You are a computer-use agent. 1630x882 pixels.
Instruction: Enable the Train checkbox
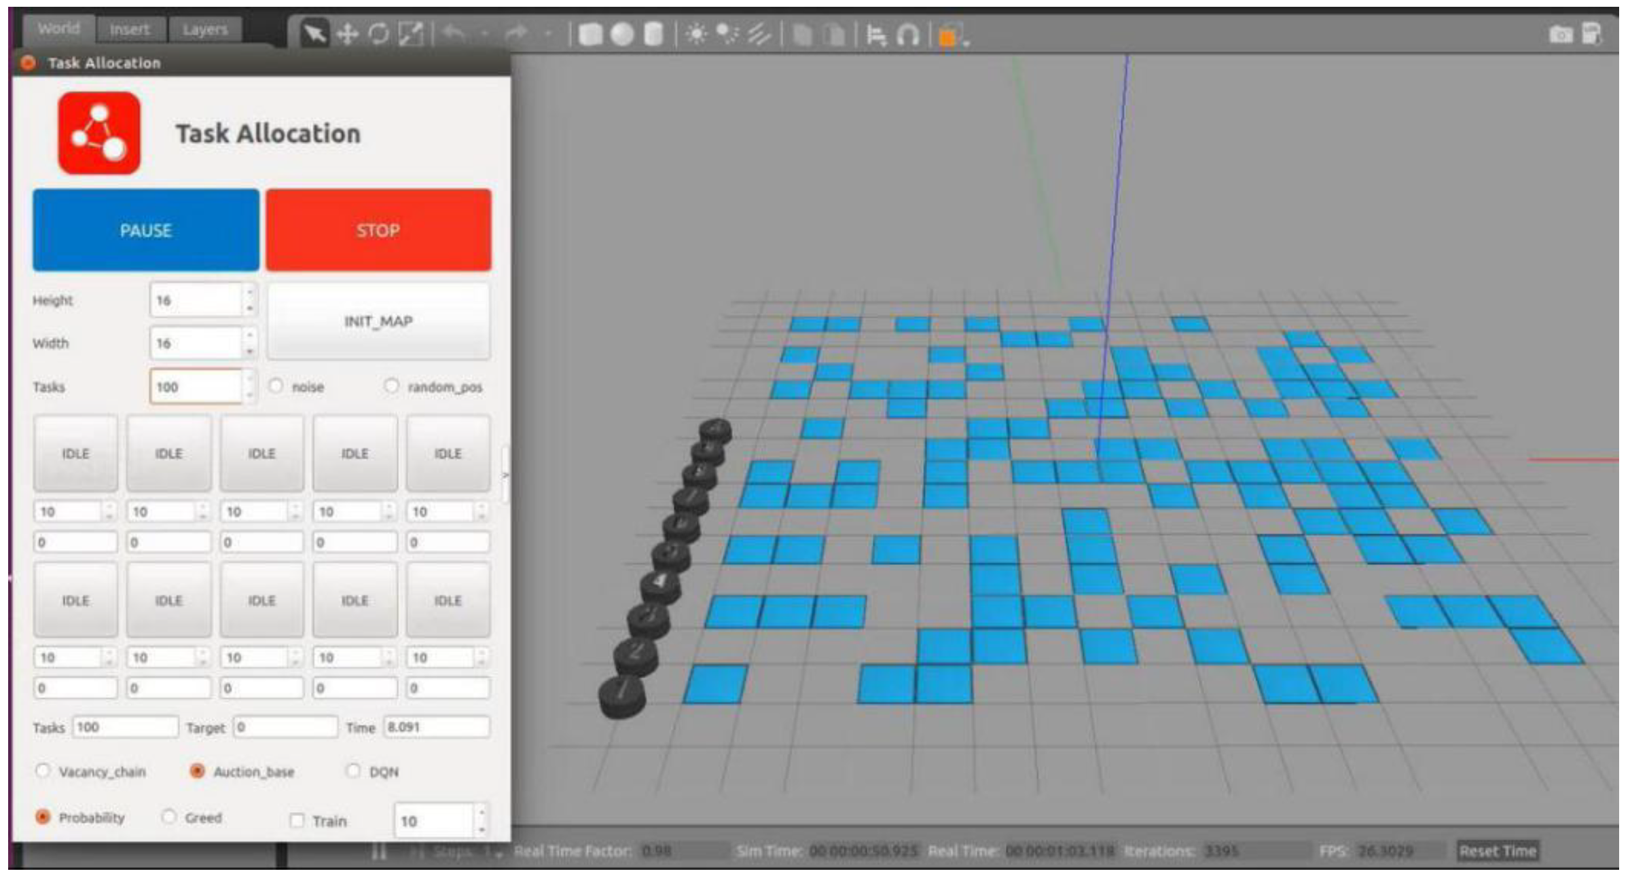(297, 820)
